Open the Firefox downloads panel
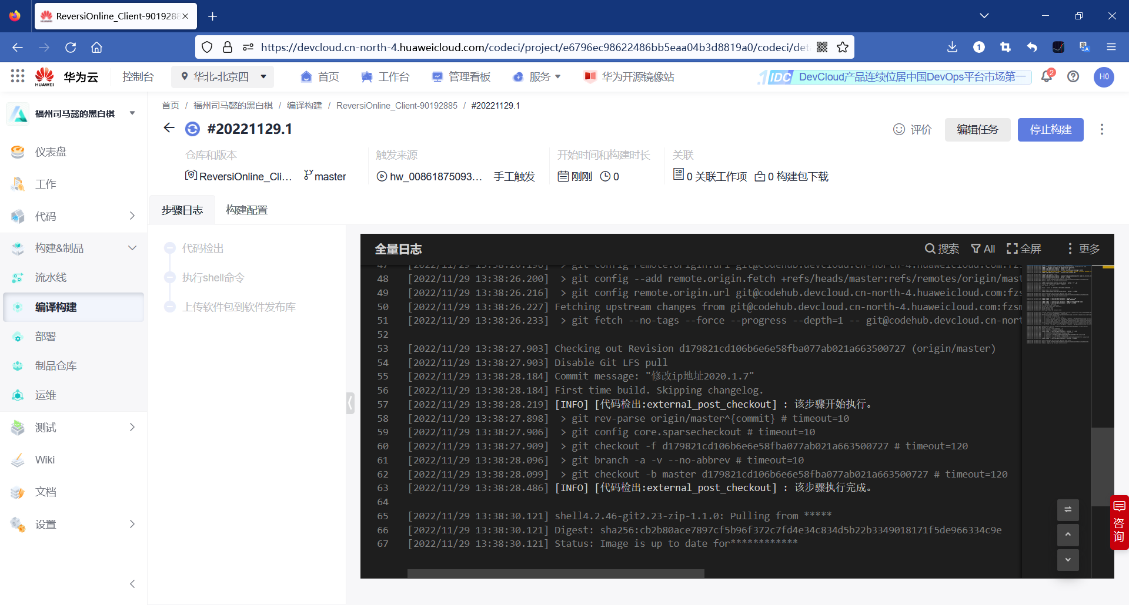Screen dimensions: 1129x605 point(953,47)
